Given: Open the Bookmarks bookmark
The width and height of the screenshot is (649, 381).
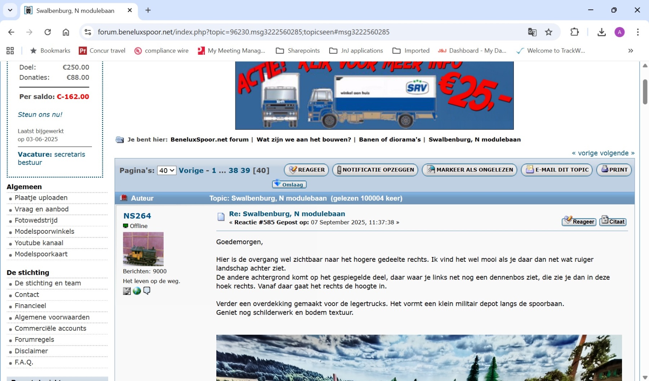Looking at the screenshot, I should (x=50, y=51).
